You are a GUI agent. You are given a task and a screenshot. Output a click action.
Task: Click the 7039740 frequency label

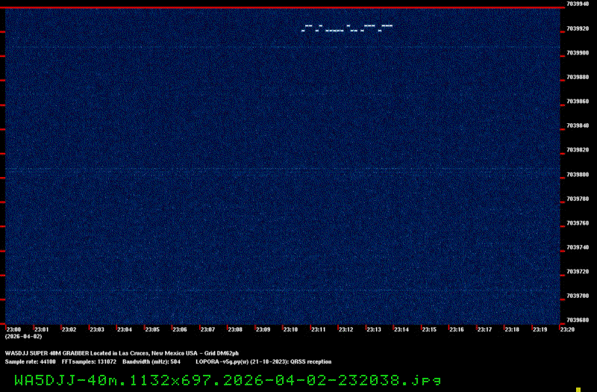[578, 247]
